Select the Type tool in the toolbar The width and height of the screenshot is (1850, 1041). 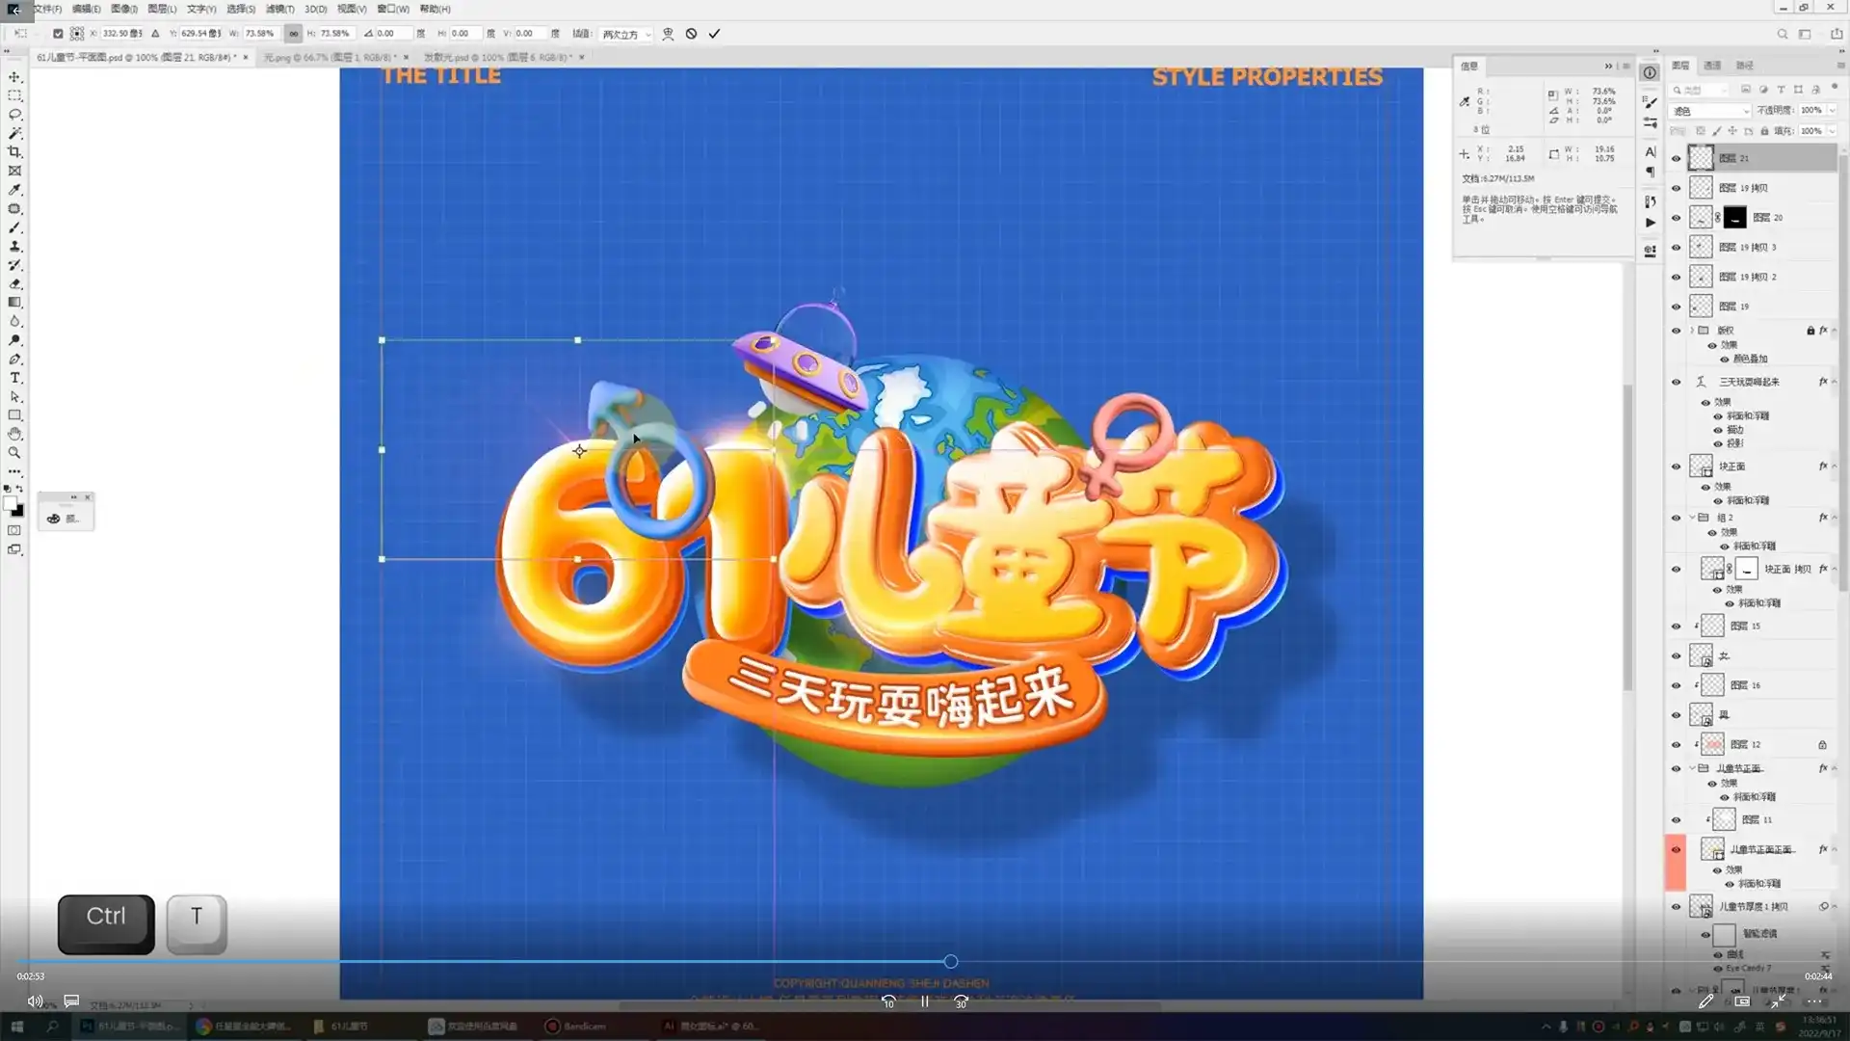pos(15,378)
